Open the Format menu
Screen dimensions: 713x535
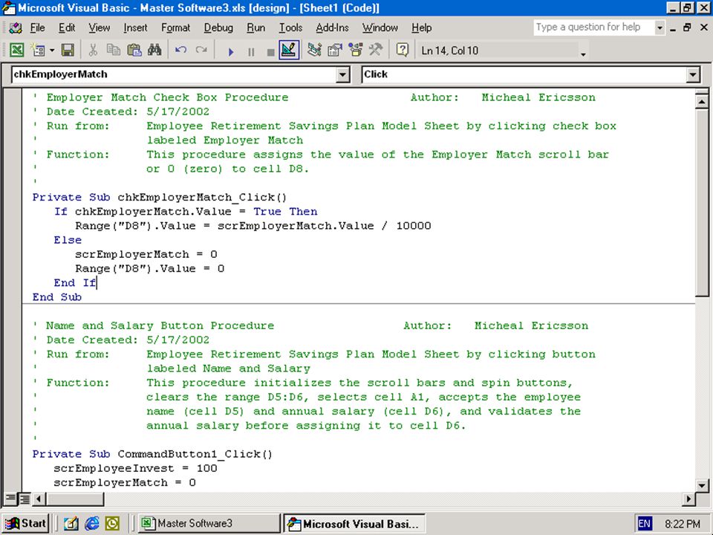coord(175,27)
